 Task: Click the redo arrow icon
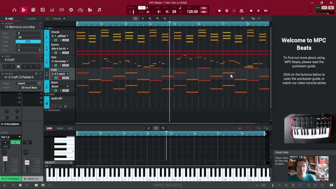pos(259,19)
